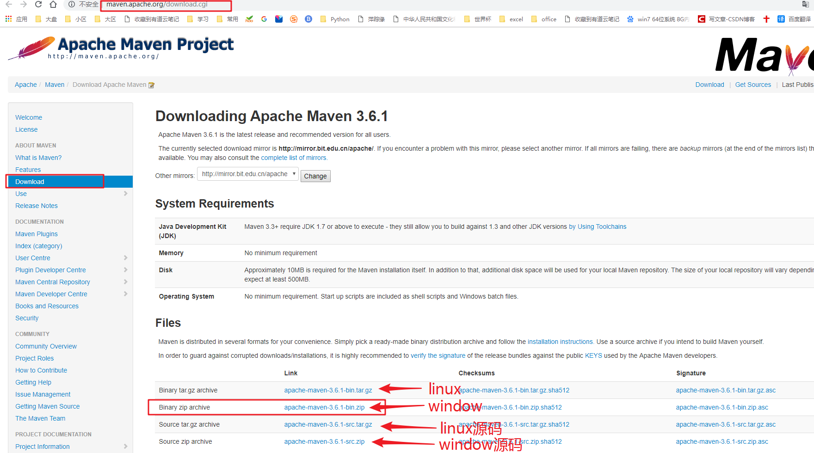This screenshot has height=453, width=814.
Task: Click the browser forward arrow
Action: tap(24, 4)
